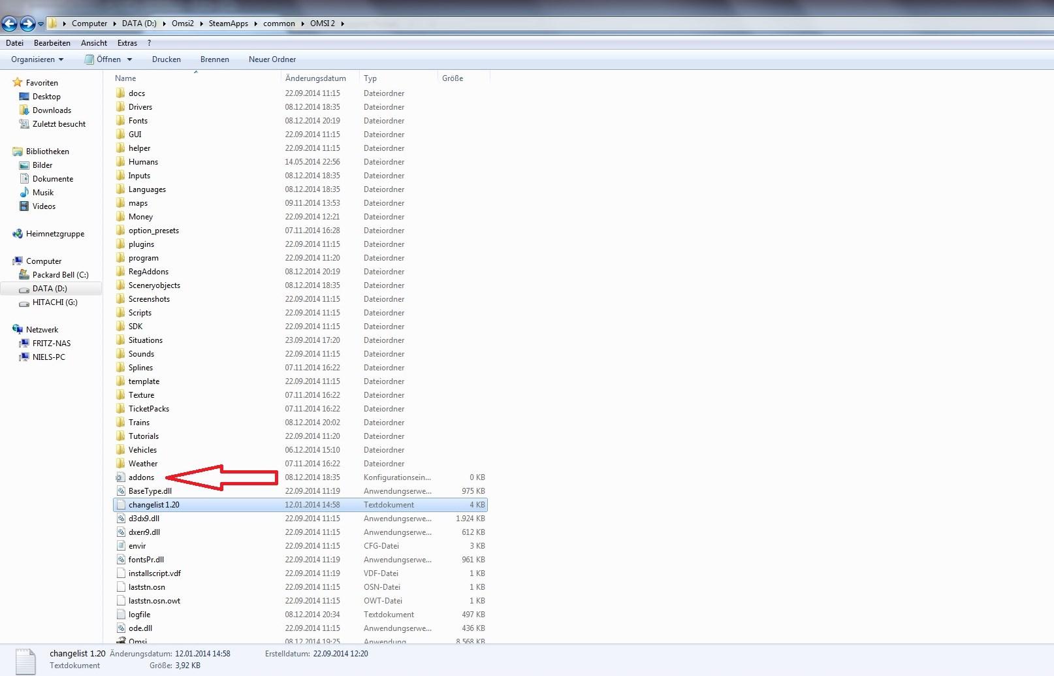This screenshot has height=676, width=1054.
Task: Open the Organisieren dropdown menu
Action: 37,59
